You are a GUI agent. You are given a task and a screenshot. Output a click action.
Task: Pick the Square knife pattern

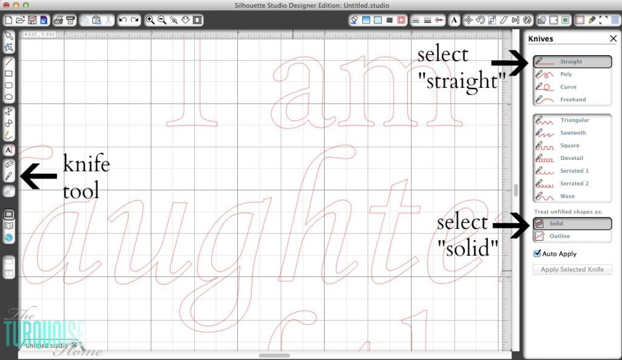(572, 145)
